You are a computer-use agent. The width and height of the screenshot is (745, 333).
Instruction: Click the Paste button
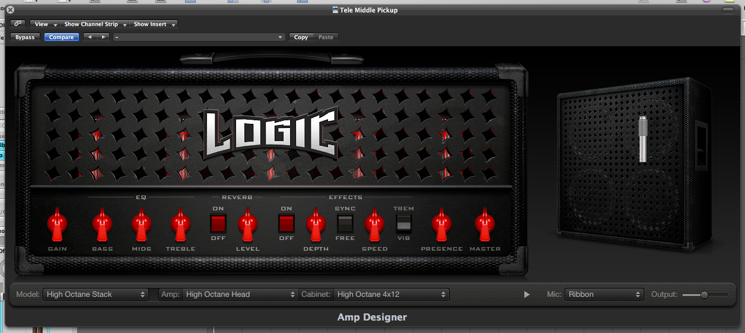click(326, 37)
